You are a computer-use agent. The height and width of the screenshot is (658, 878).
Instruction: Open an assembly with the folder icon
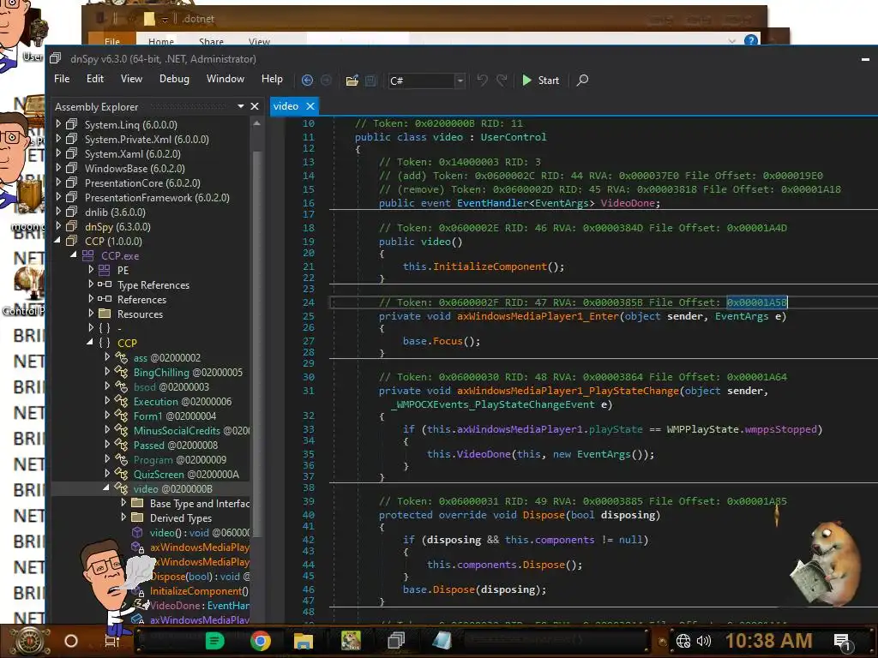(x=352, y=81)
